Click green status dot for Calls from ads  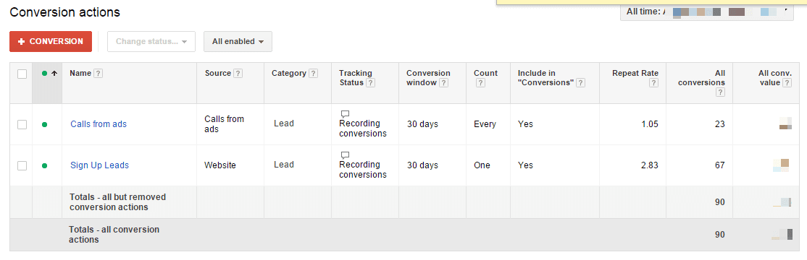(x=44, y=124)
